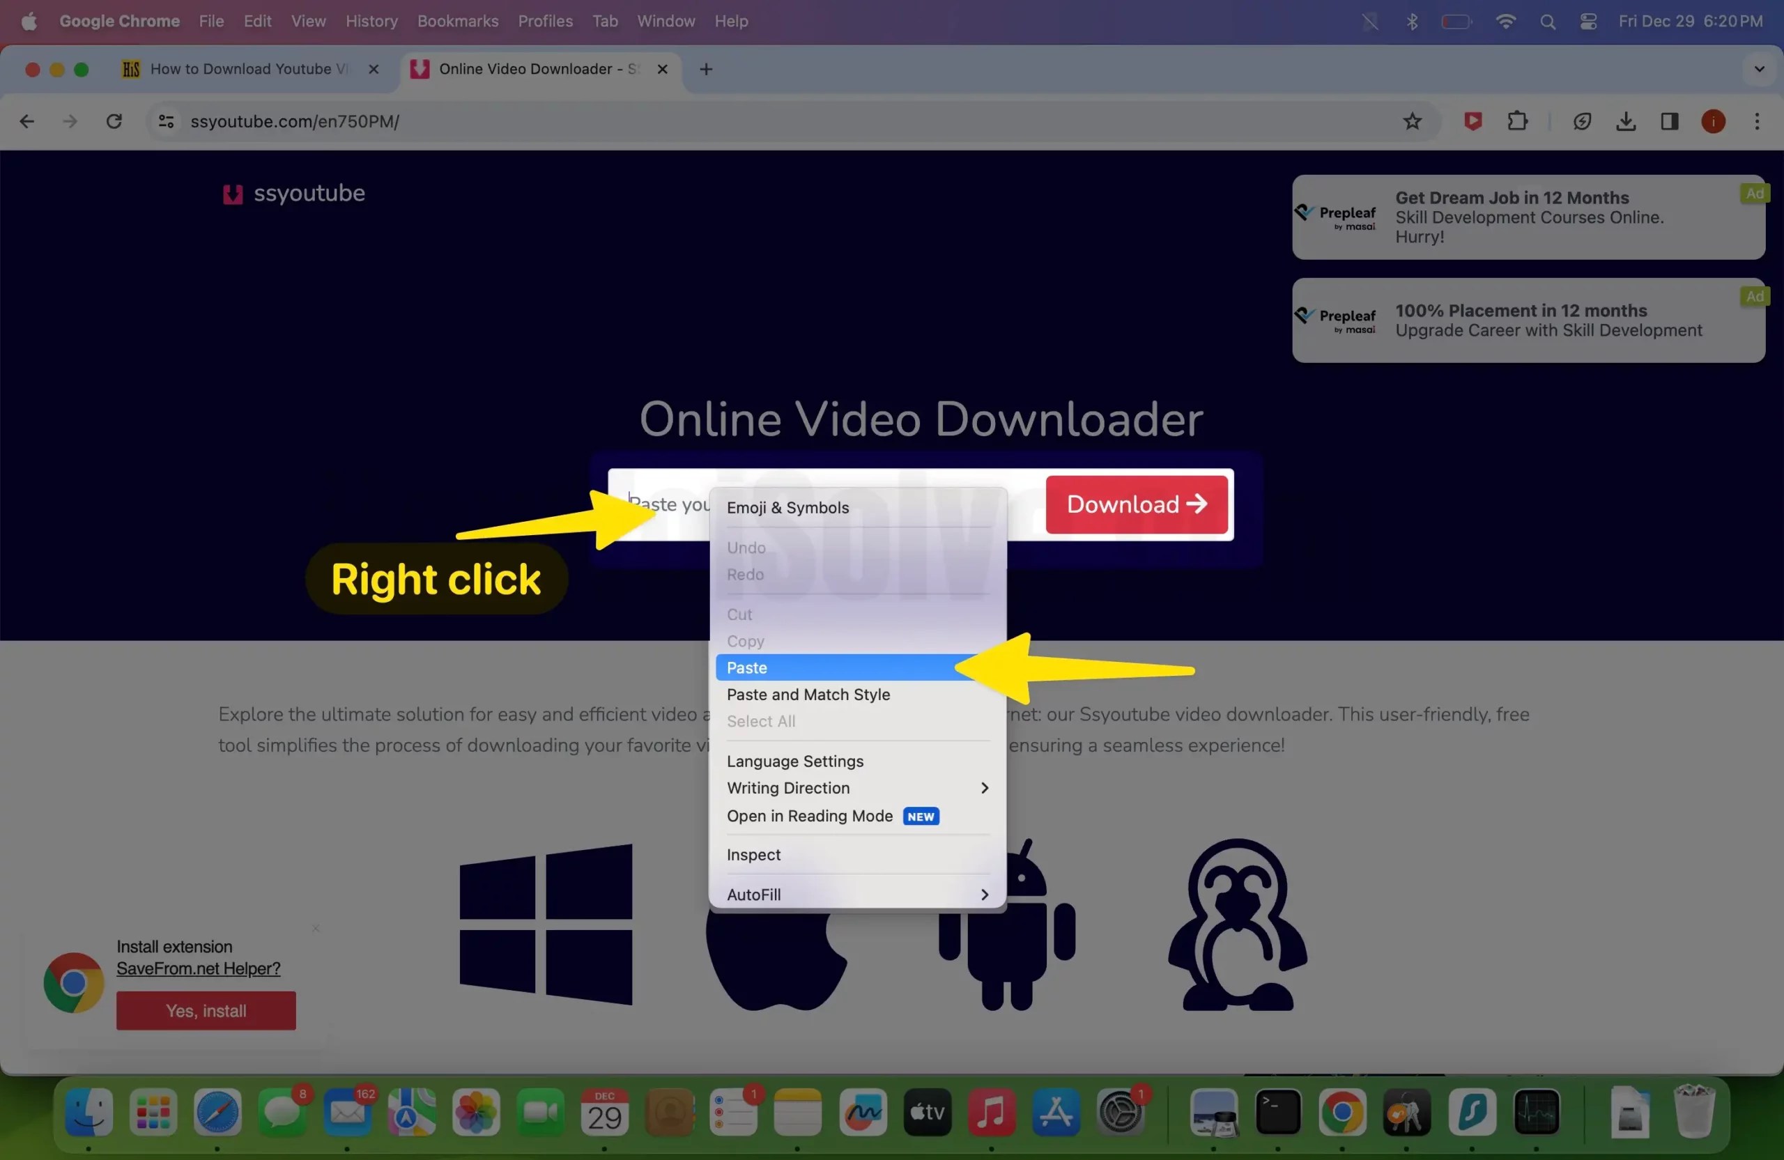Open the tab search chevron
The height and width of the screenshot is (1160, 1784).
tap(1760, 69)
